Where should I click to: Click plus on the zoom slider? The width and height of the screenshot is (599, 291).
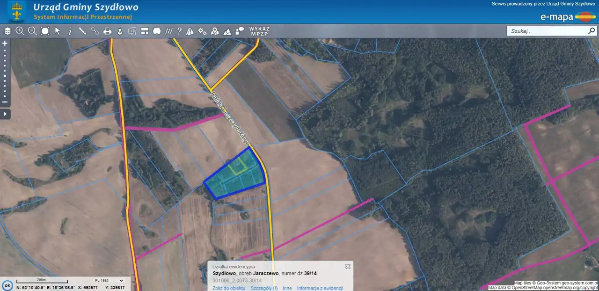click(x=5, y=43)
